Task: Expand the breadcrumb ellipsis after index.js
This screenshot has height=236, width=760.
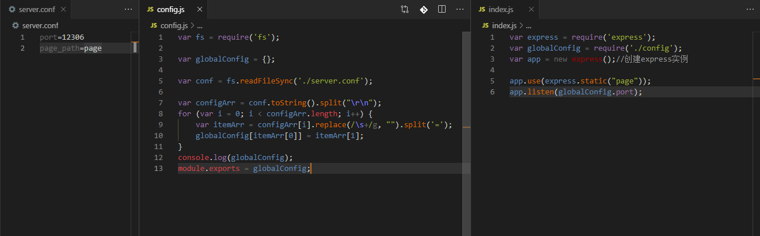Action: (529, 26)
